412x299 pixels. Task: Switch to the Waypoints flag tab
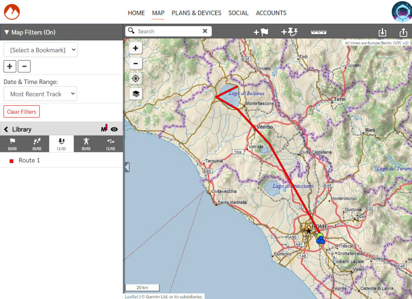pyautogui.click(x=12, y=143)
